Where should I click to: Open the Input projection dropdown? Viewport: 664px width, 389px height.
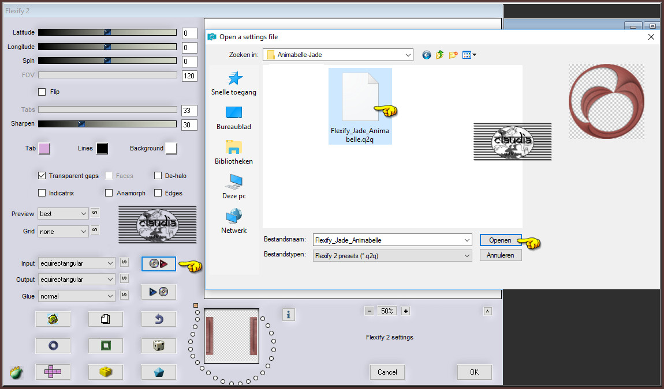point(77,263)
